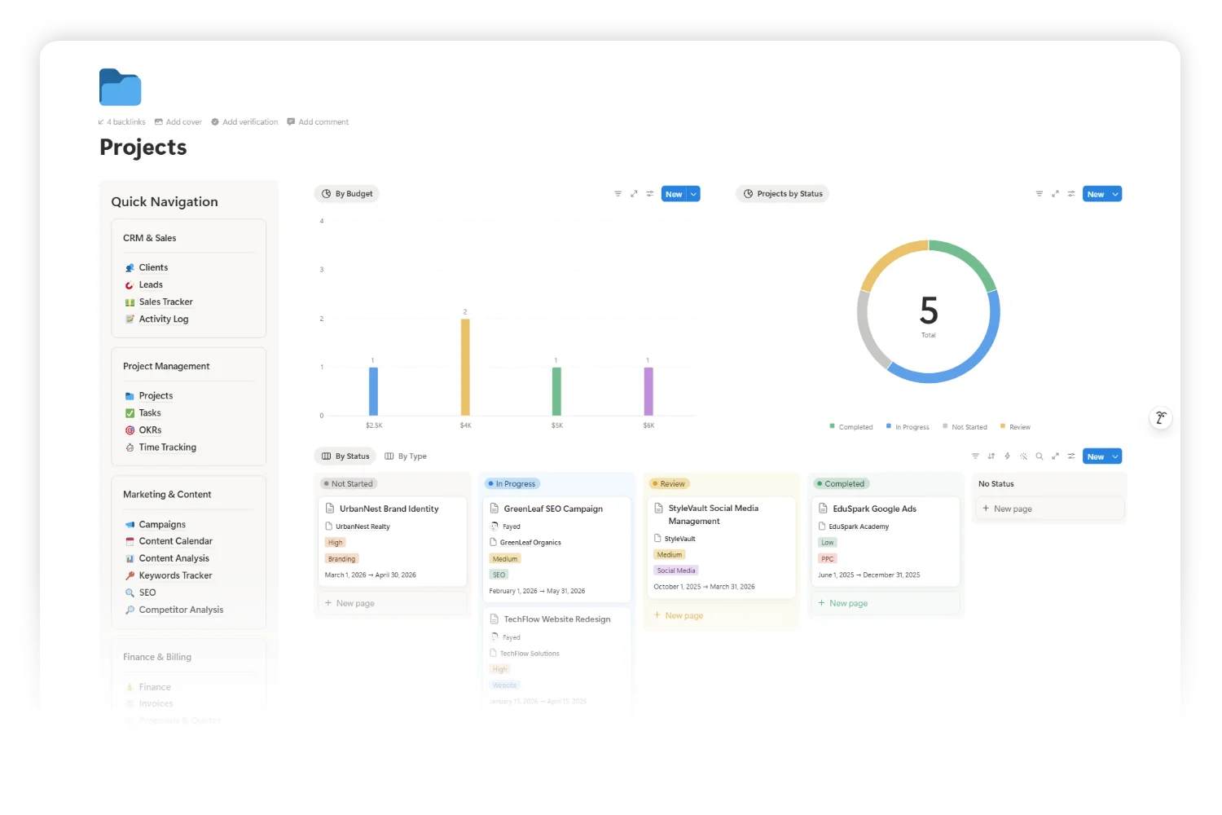Click the blue folder page icon

(121, 87)
